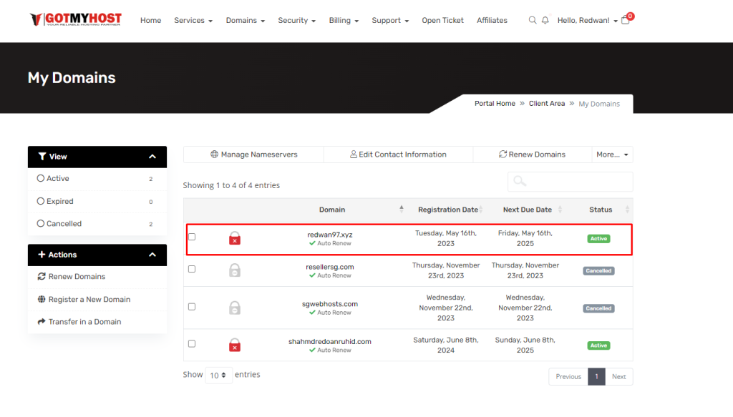Select the sgwebhosts.com row checkbox
Screen dimensions: 733x417
click(x=192, y=307)
